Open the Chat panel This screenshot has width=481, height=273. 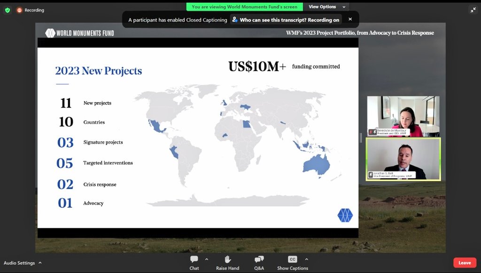(x=194, y=263)
